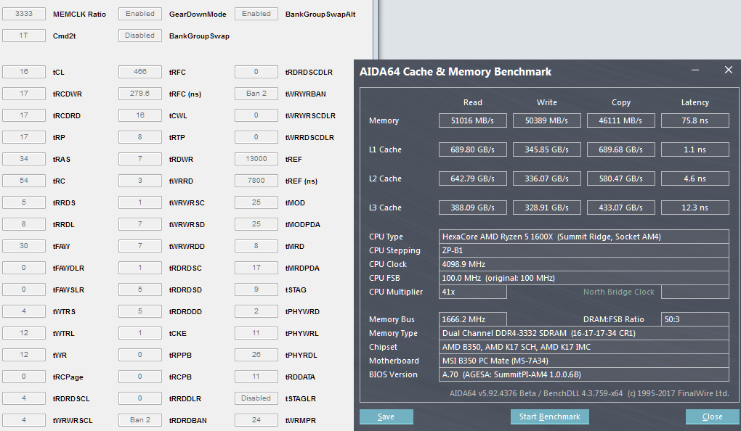This screenshot has width=741, height=431.
Task: Click L3 Cache Copy 433.07 GB/s
Action: point(621,208)
